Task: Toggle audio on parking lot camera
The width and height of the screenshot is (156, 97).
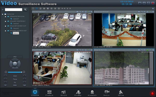Action: 83,12
